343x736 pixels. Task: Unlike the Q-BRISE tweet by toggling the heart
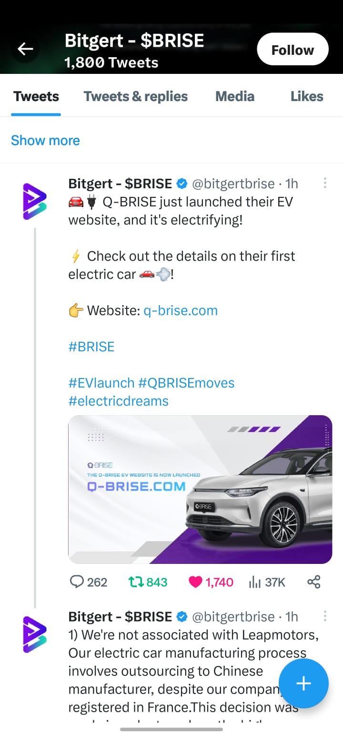coord(196,582)
